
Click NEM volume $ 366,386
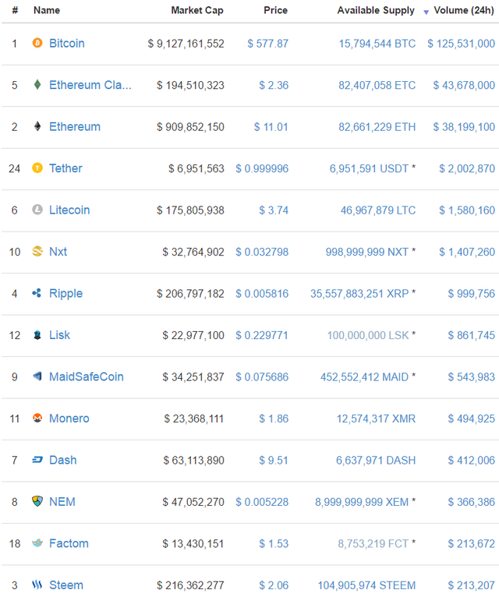[x=472, y=502]
